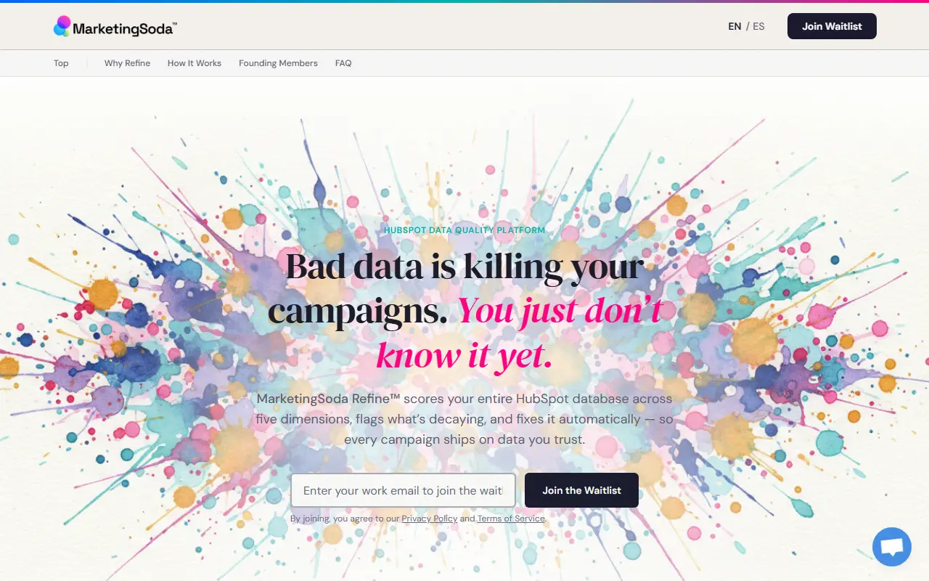The image size is (929, 581).
Task: Click the HubSpot Data Quality Platform label
Action: 464,230
